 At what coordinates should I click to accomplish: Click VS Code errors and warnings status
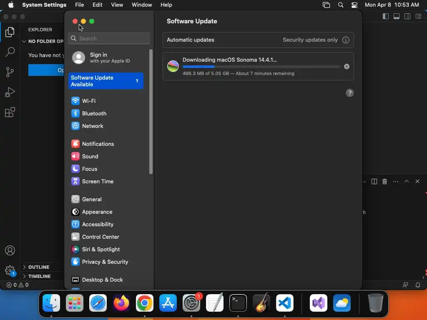pyautogui.click(x=18, y=285)
